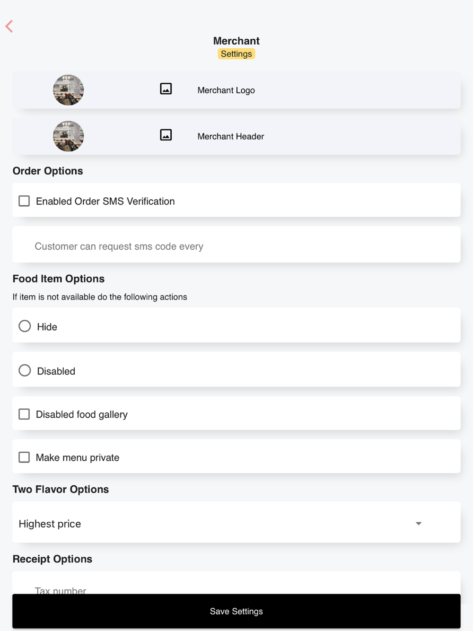Expand the Highest price dropdown arrow
Viewport: 473px width, 631px height.
click(x=419, y=524)
